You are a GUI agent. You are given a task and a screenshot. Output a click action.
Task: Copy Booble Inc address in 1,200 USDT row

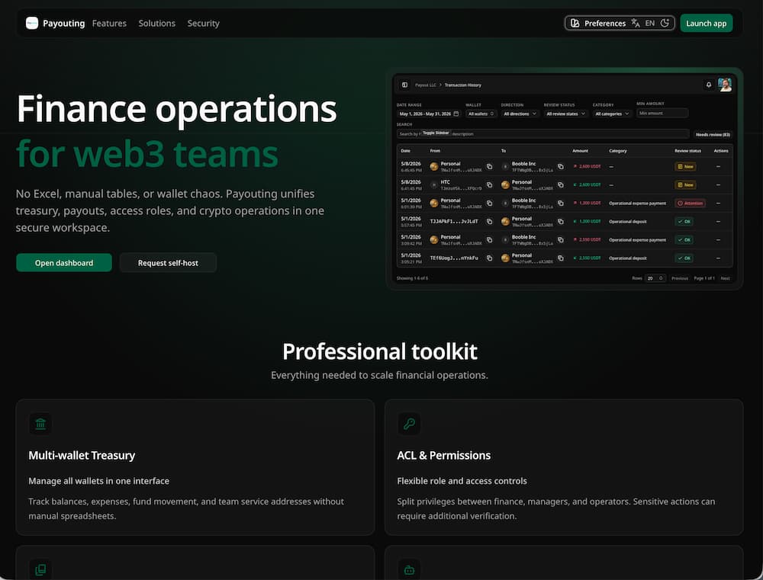561,203
